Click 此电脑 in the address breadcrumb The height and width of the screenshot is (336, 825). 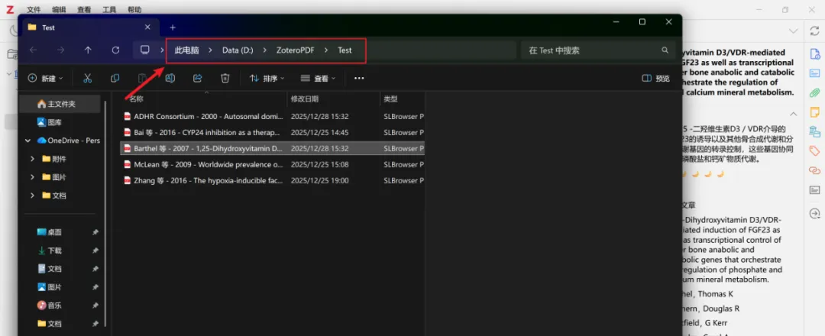coord(187,50)
